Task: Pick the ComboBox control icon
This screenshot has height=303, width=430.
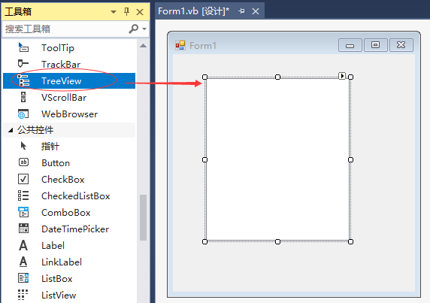Action: point(23,212)
